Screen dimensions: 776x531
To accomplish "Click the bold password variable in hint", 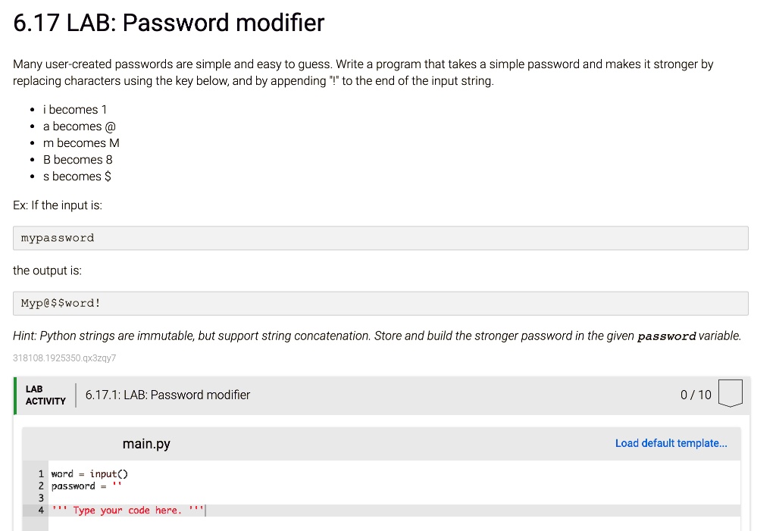I will 666,336.
